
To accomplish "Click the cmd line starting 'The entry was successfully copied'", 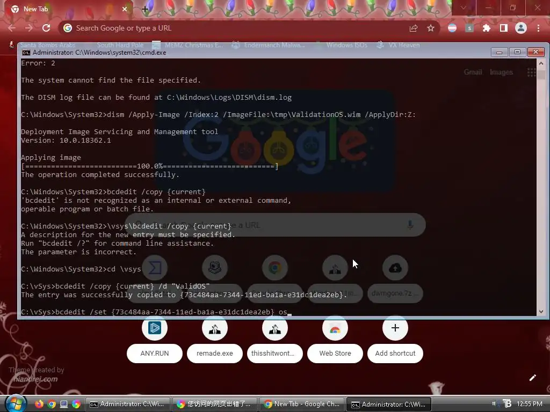I will click(x=184, y=295).
